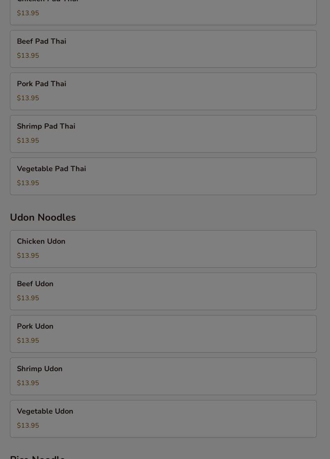Select the Beef Udon card
Image resolution: width=330 pixels, height=459 pixels.
(163, 291)
